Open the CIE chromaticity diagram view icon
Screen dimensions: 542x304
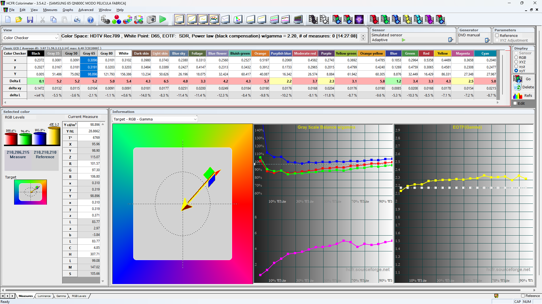click(x=238, y=19)
